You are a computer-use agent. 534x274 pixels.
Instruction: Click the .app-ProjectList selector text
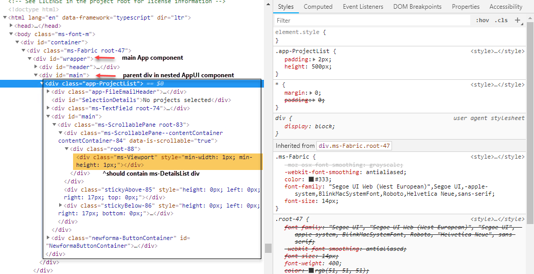(x=302, y=51)
